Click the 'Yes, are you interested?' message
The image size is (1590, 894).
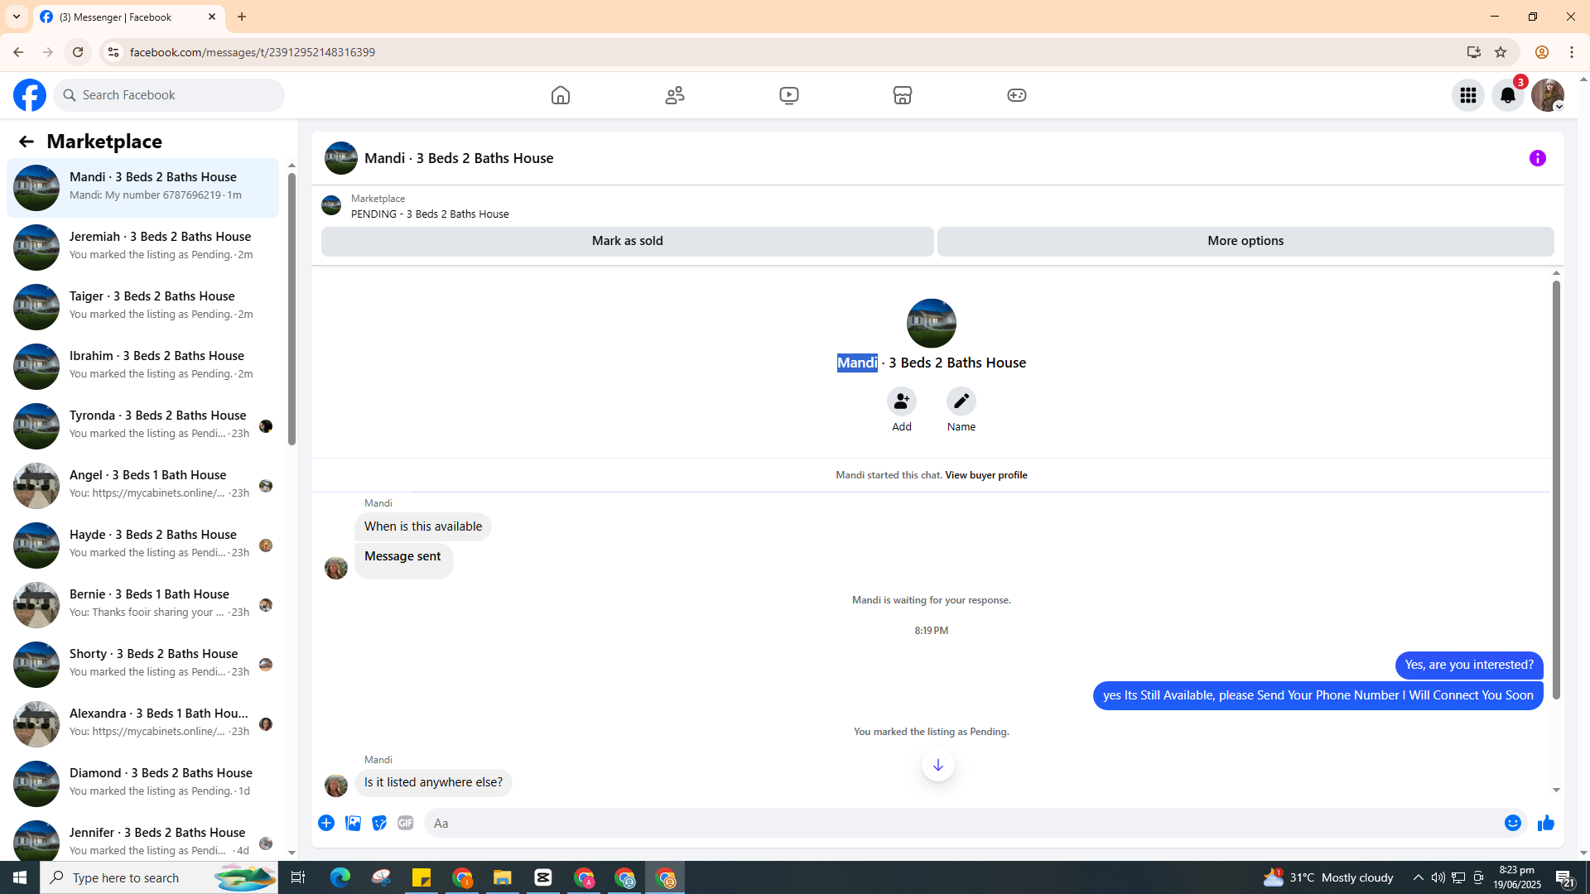pyautogui.click(x=1469, y=665)
